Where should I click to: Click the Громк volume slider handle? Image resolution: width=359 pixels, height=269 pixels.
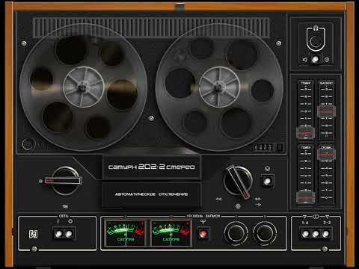tap(326, 154)
